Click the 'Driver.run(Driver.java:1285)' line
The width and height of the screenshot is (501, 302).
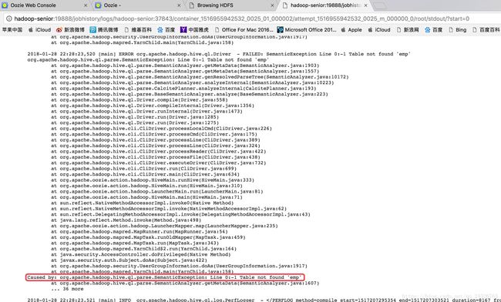pyautogui.click(x=135, y=117)
